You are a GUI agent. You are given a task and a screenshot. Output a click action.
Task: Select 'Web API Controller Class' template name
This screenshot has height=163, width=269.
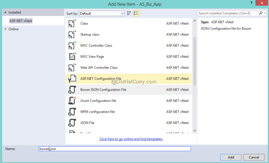coord(99,67)
